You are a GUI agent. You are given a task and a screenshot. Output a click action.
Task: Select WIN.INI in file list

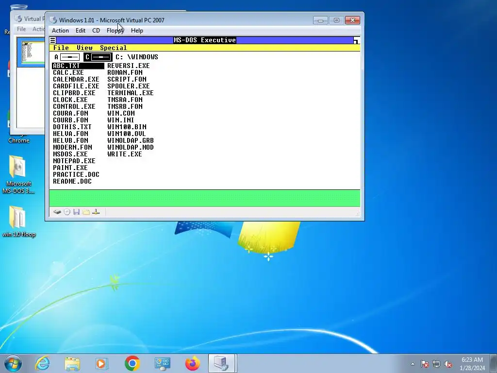click(x=120, y=120)
